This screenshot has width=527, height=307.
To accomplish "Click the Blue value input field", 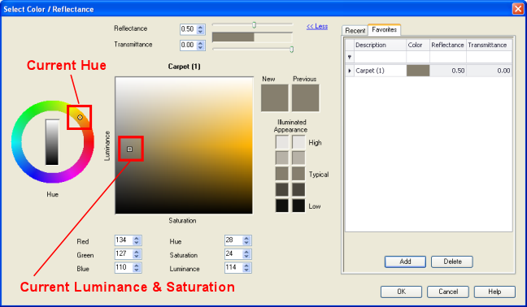I will pyautogui.click(x=124, y=268).
